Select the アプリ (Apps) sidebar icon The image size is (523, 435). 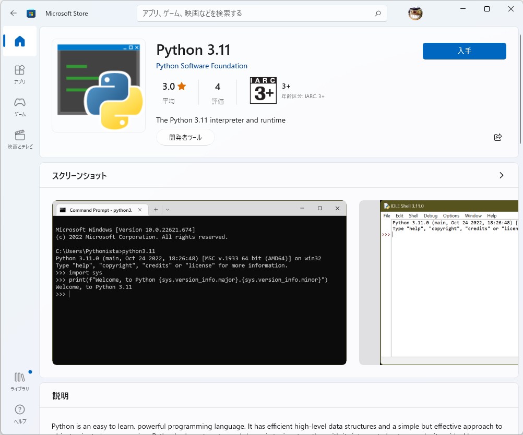19,73
